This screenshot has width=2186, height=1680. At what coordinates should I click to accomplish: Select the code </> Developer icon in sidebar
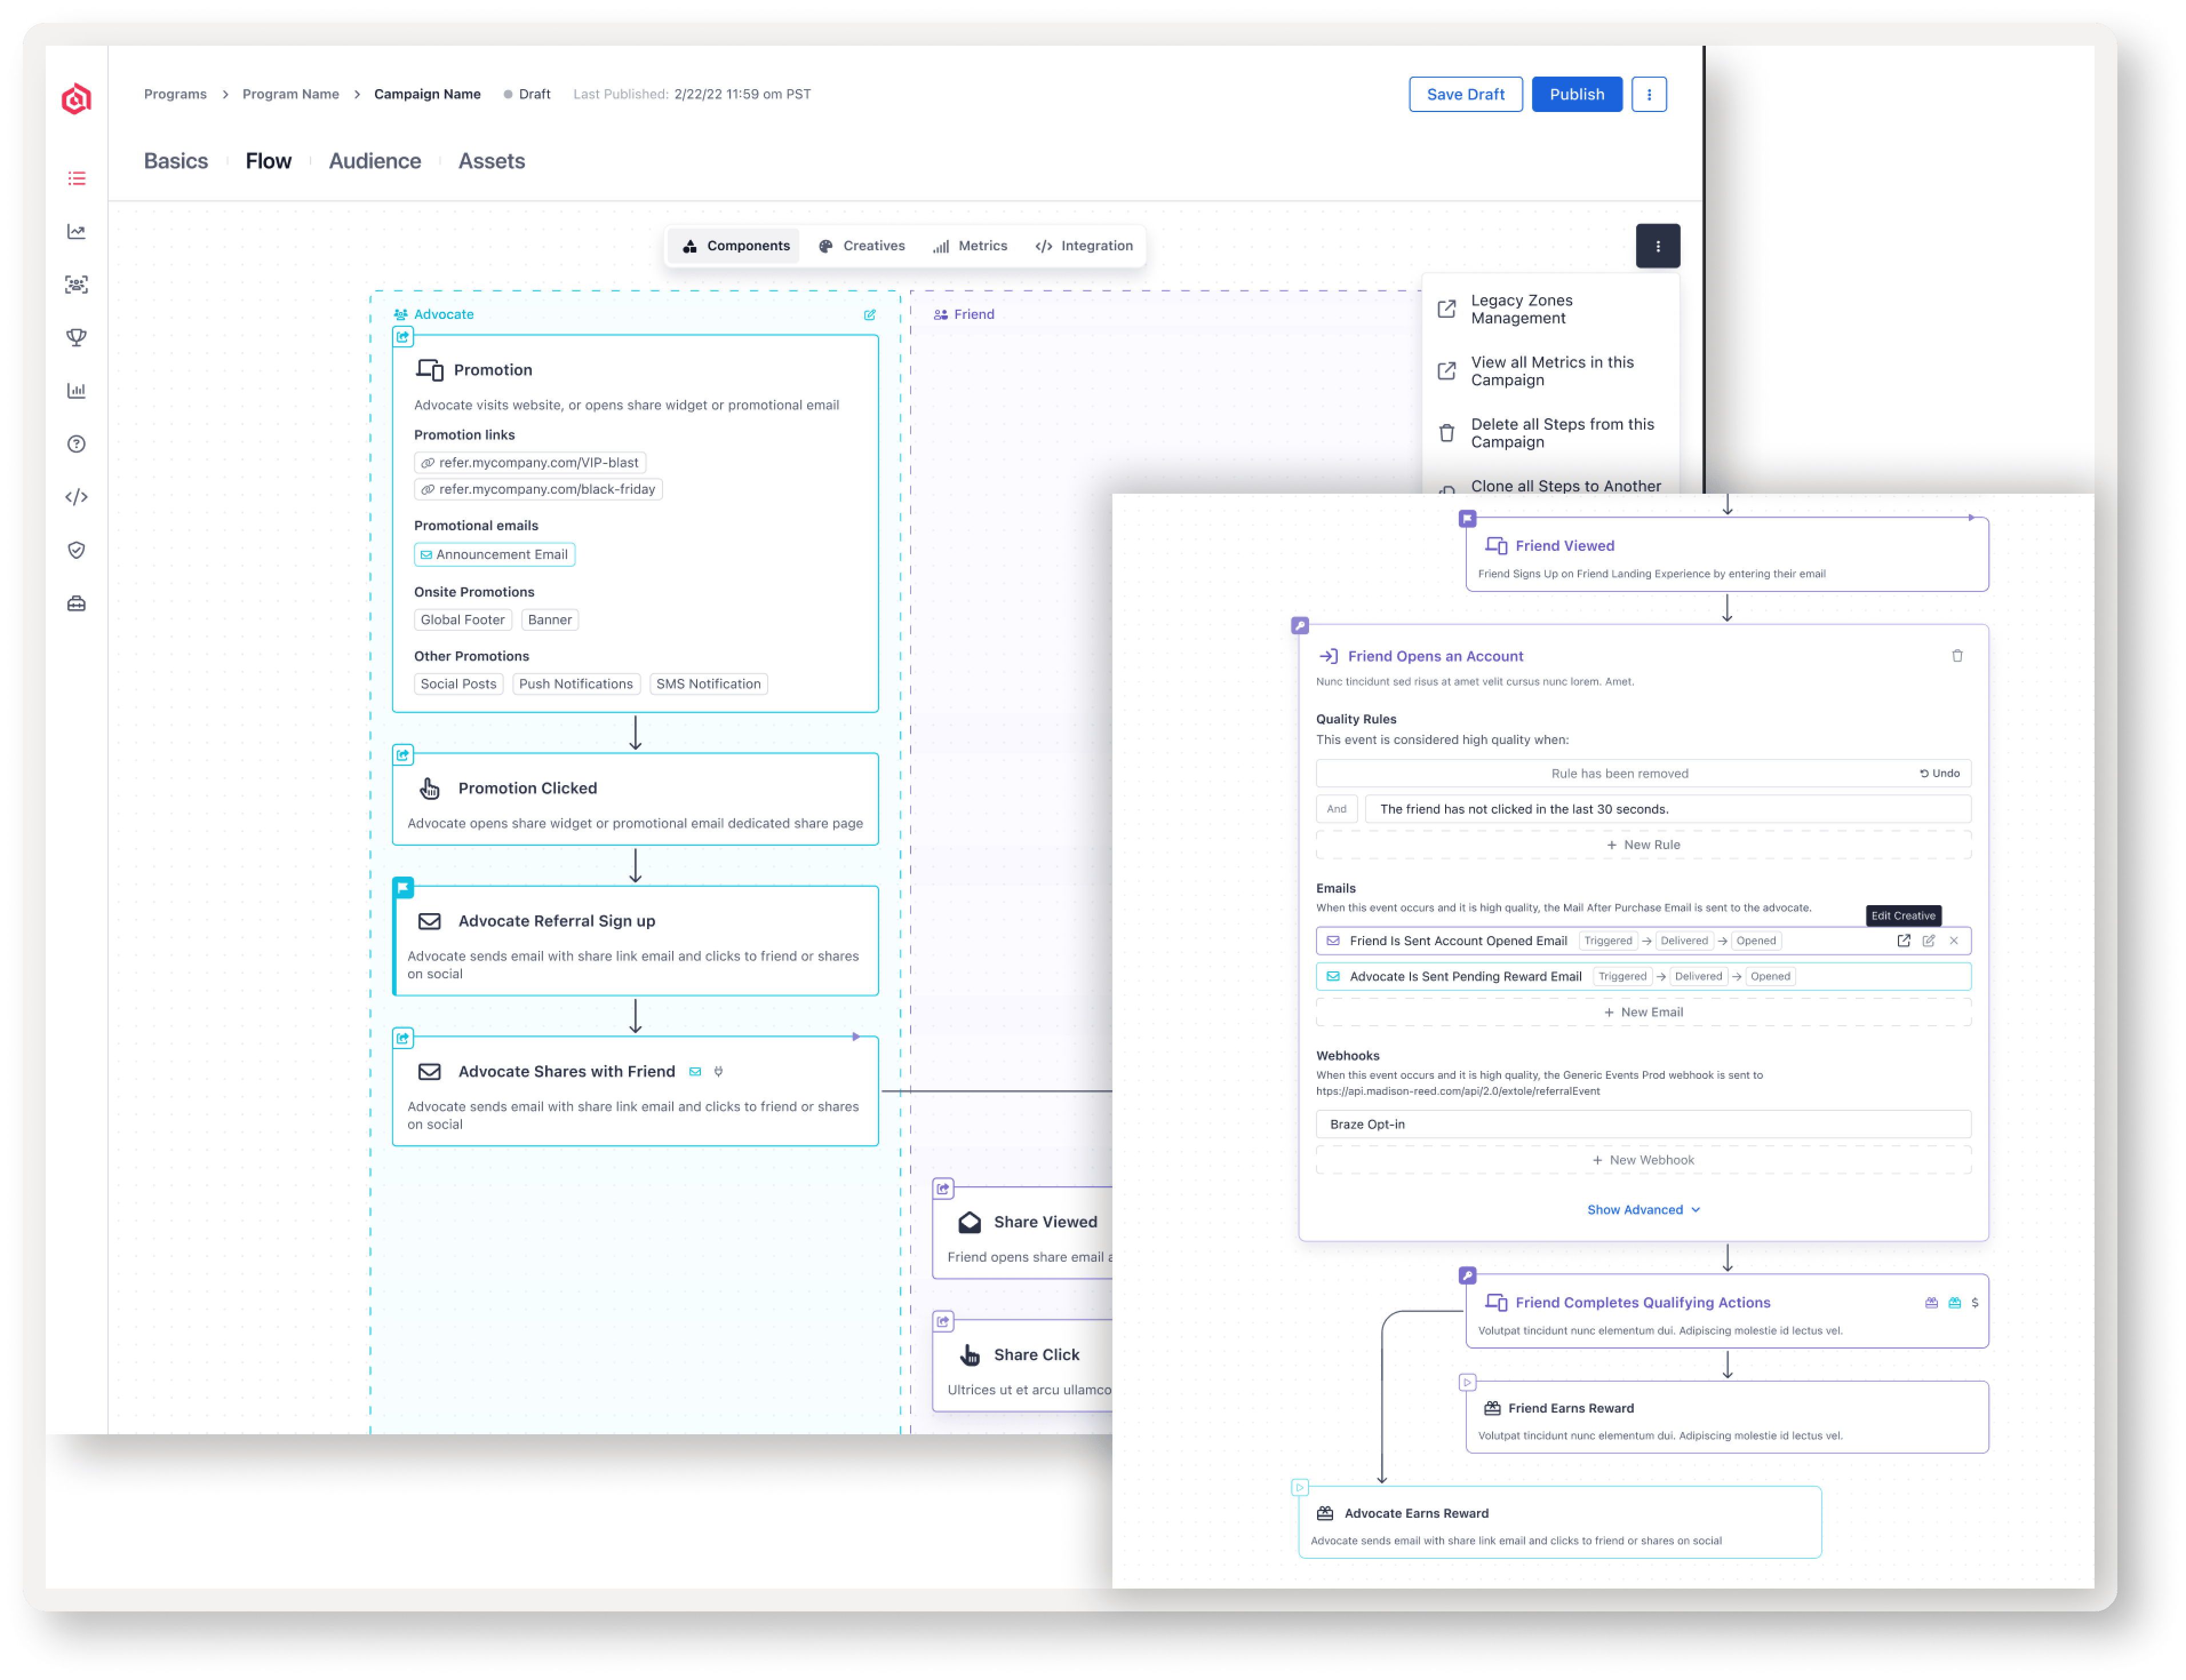click(77, 496)
